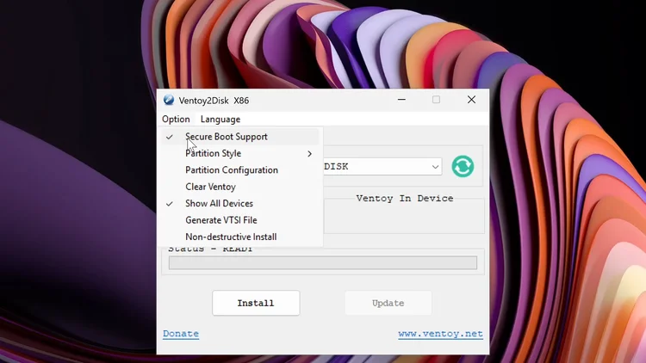The width and height of the screenshot is (646, 363).
Task: Click the Ventoy2Disk app icon in title bar
Action: point(169,100)
